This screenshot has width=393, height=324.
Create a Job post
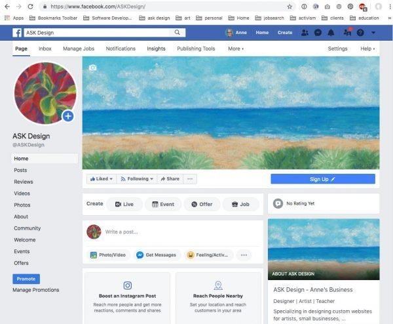[x=240, y=204]
